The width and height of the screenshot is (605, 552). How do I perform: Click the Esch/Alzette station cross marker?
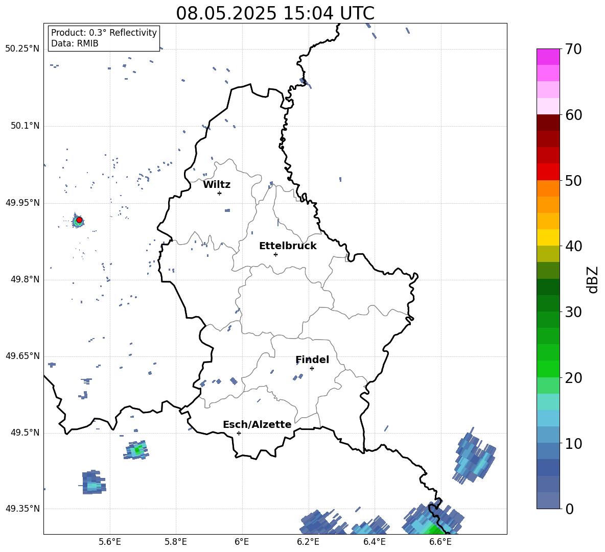pos(239,433)
